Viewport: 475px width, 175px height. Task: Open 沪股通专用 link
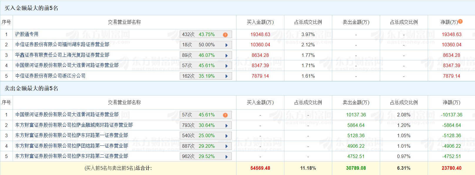pos(27,34)
